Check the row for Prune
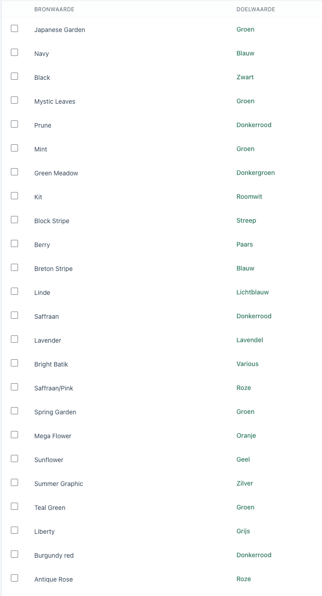322x596 pixels. (14, 124)
